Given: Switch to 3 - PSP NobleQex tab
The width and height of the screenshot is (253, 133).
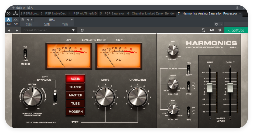Looking at the screenshot, I should tap(53, 13).
